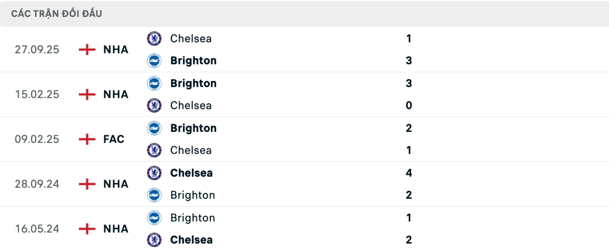
Task: Click England flag beside the FAC label
Action: coord(87,139)
